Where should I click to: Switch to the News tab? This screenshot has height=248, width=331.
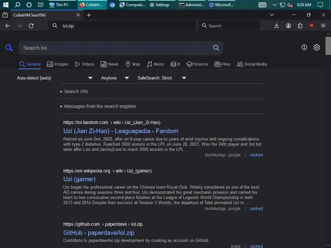click(110, 64)
